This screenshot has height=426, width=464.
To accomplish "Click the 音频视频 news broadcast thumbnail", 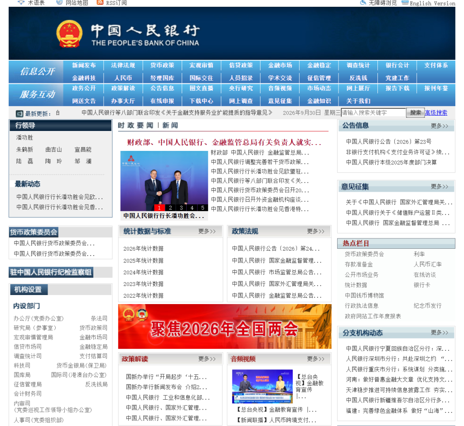I will click(262, 386).
